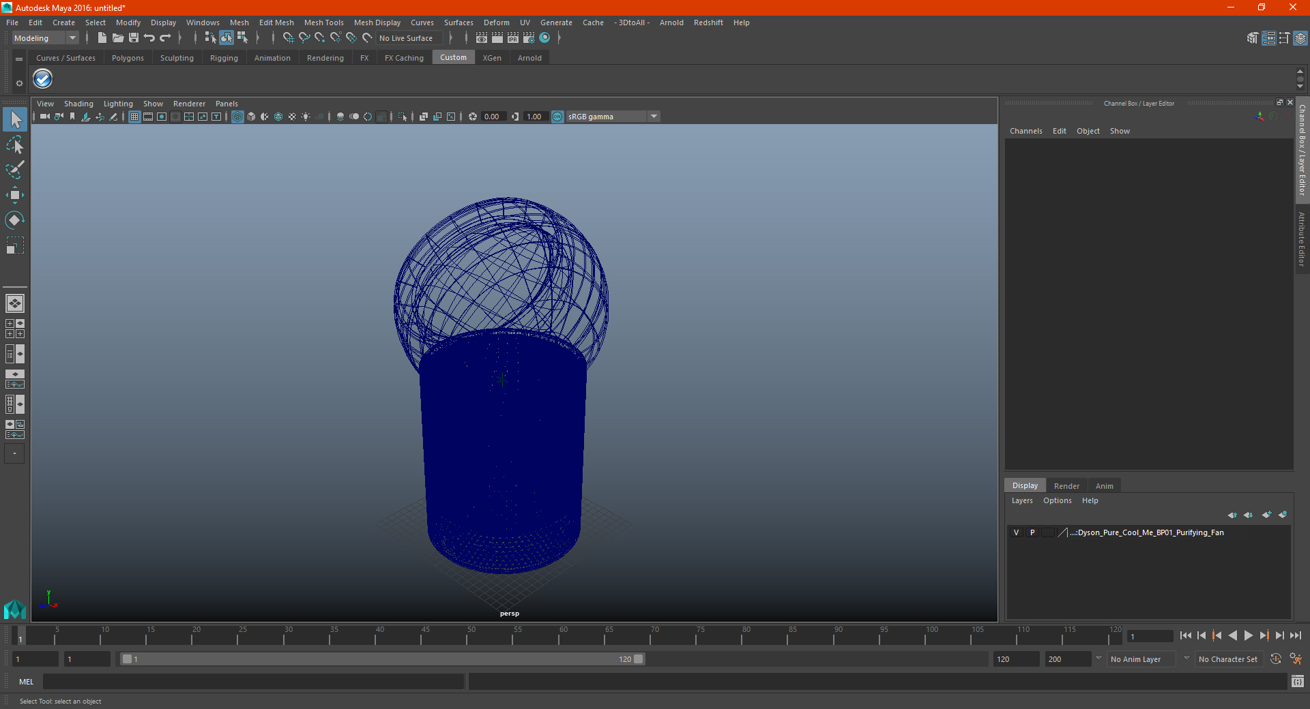The image size is (1310, 709).
Task: Open the shelf menu hamburger icon
Action: pyautogui.click(x=19, y=59)
